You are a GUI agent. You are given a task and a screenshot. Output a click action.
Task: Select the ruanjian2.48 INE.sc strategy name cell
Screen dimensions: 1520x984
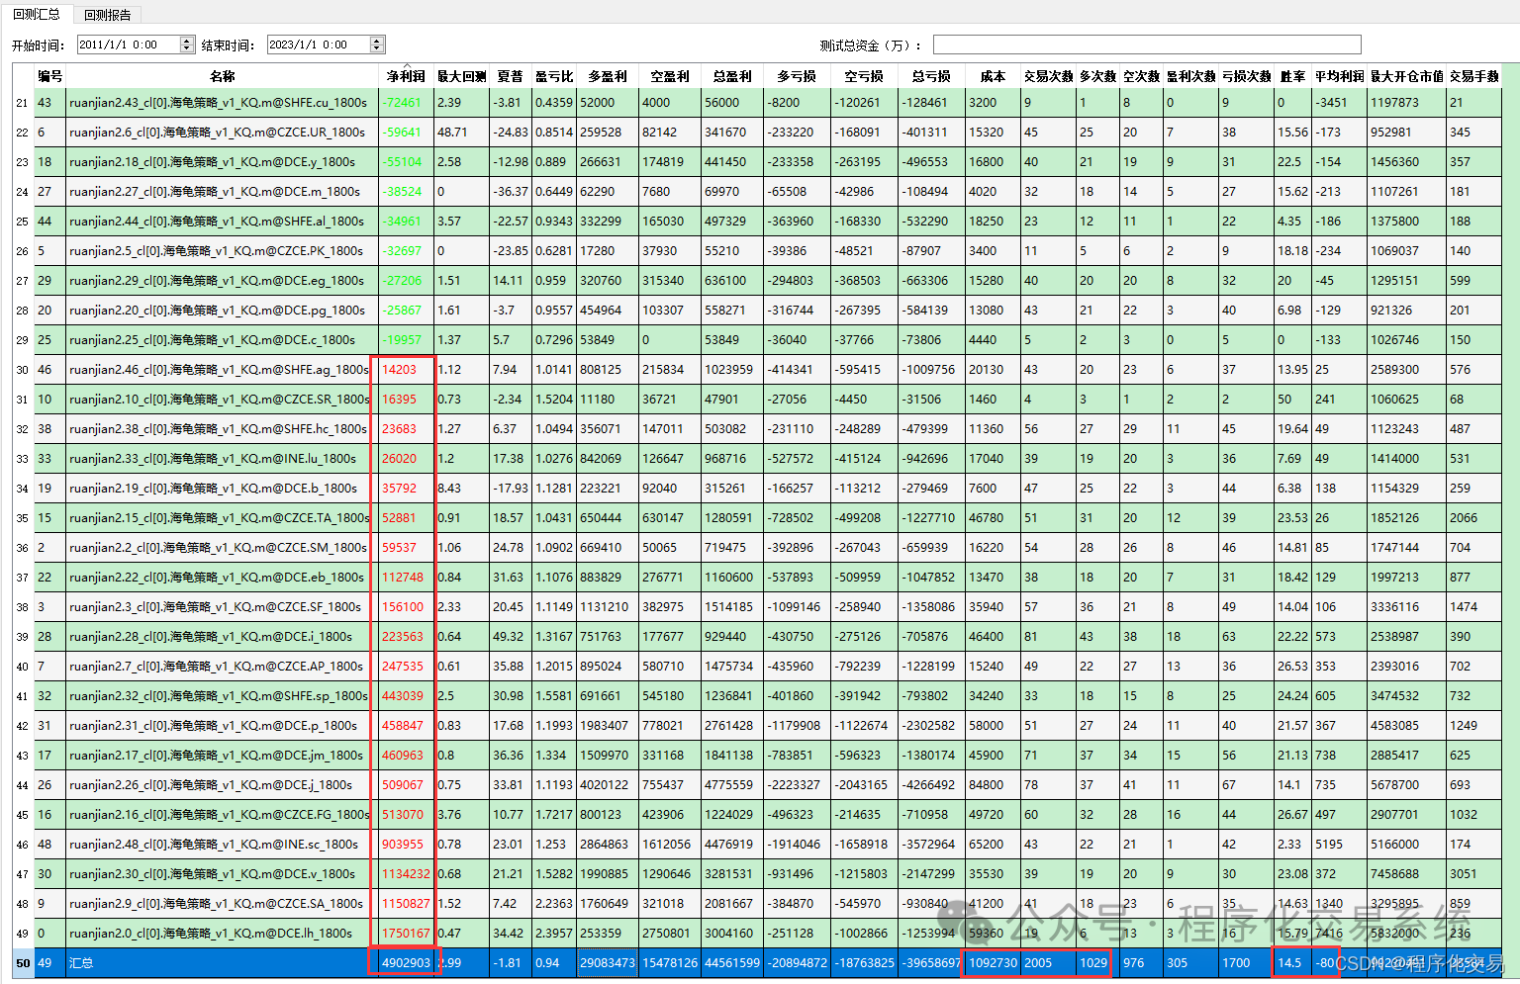223,845
